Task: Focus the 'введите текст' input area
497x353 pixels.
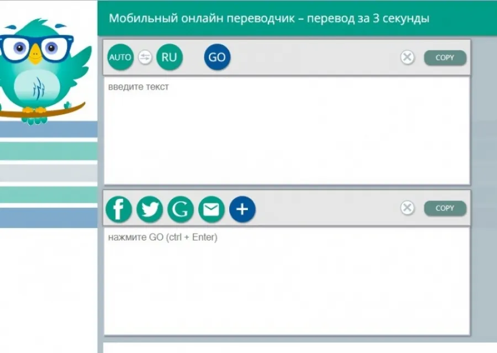Action: pyautogui.click(x=287, y=131)
